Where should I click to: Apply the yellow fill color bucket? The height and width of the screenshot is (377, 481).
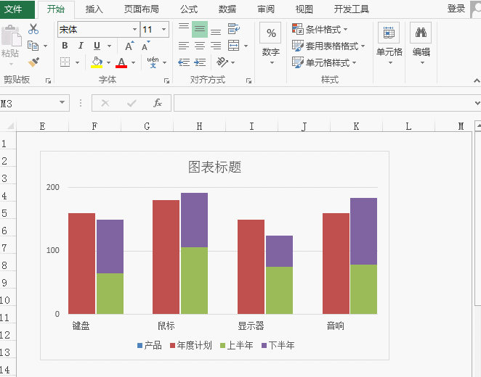pos(97,62)
